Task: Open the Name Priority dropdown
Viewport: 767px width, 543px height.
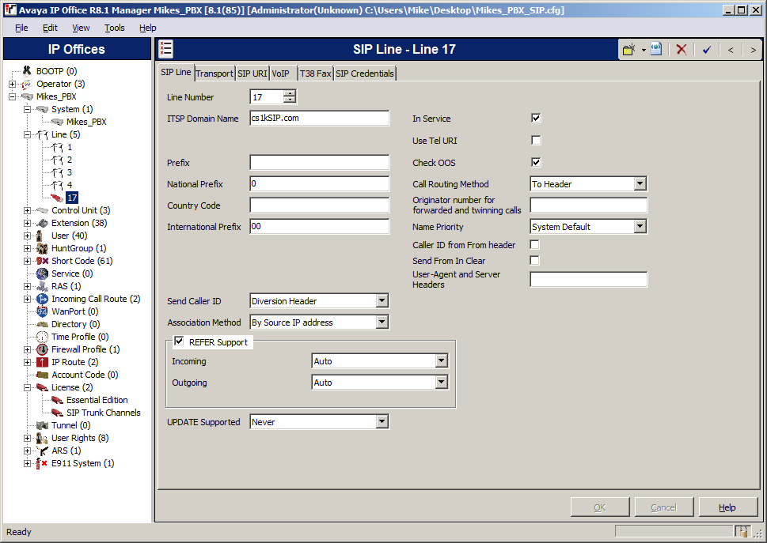Action: pos(640,226)
